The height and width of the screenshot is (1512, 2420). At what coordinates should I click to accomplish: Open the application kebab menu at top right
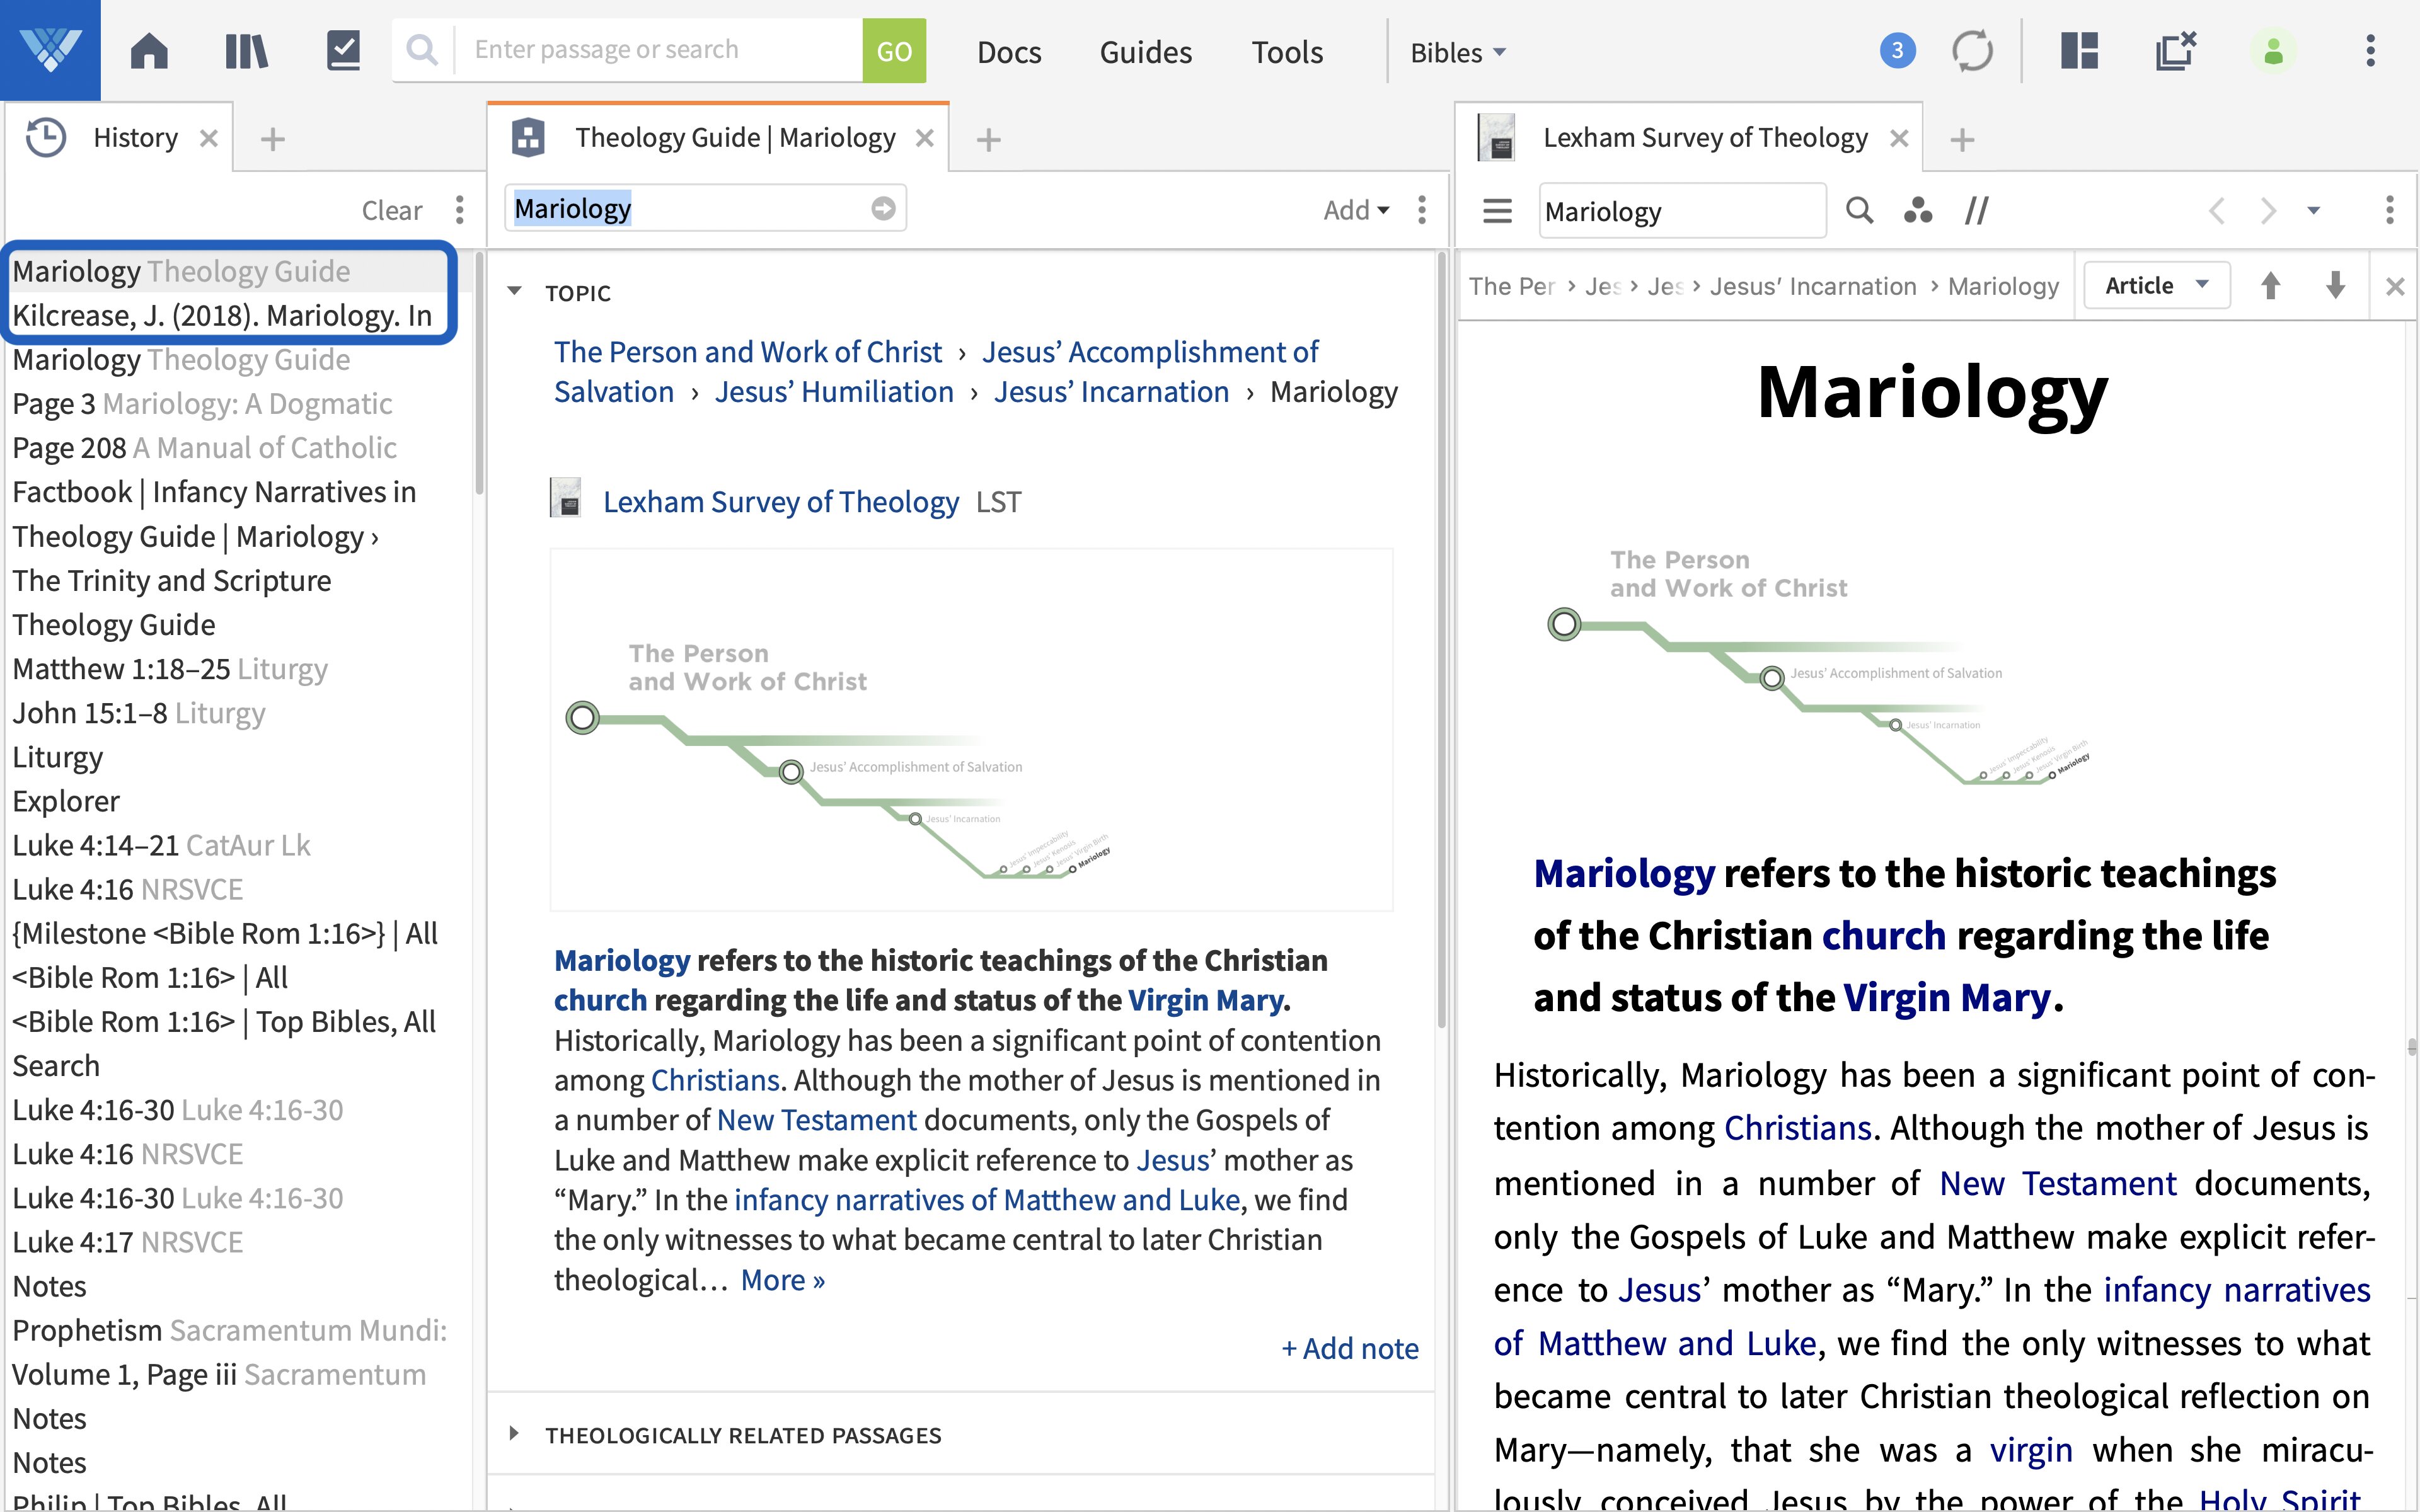click(x=2370, y=50)
